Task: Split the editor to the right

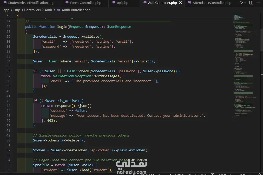Action: tap(251, 3)
